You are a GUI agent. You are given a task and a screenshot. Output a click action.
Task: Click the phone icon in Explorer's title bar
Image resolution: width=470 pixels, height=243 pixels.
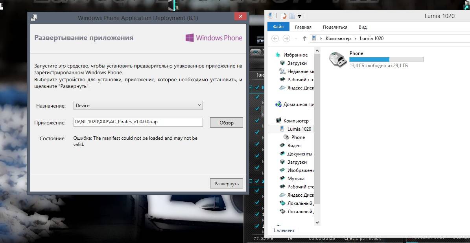click(x=271, y=16)
